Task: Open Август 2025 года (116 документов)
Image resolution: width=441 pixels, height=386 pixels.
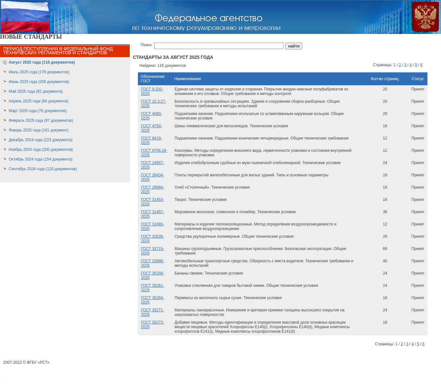Action: point(42,62)
